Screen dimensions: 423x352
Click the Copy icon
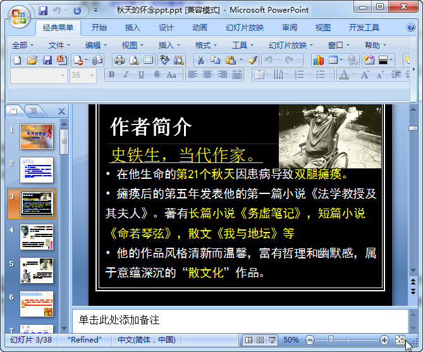click(x=215, y=60)
